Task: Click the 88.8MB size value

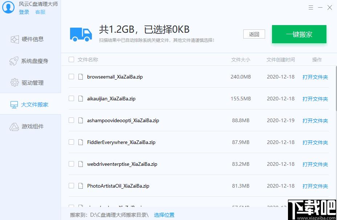Action: point(241,120)
